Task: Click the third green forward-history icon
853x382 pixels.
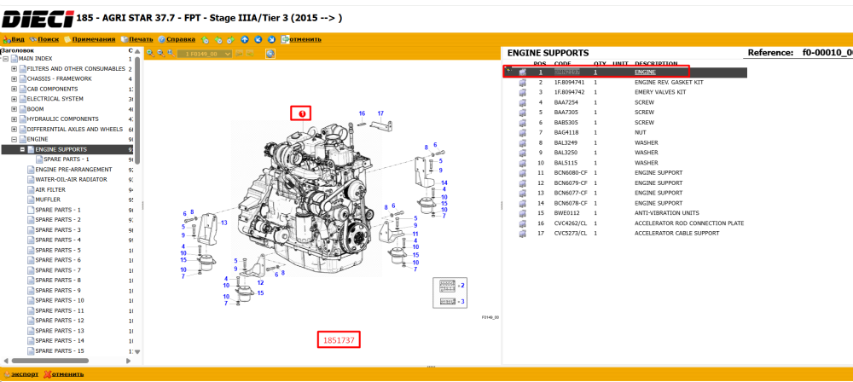Action: click(230, 40)
